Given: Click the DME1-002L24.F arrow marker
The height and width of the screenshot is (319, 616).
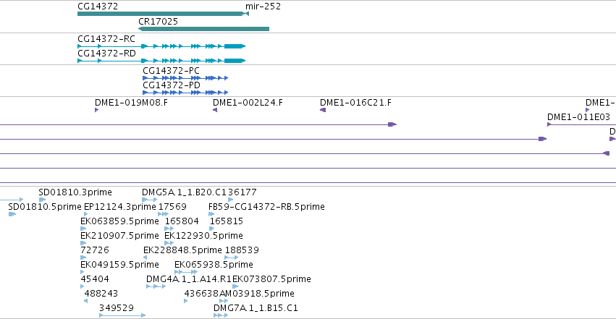Looking at the screenshot, I should 215,110.
